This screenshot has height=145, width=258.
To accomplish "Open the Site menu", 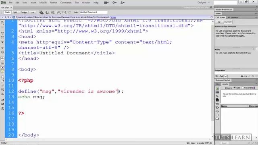I will [77, 3].
